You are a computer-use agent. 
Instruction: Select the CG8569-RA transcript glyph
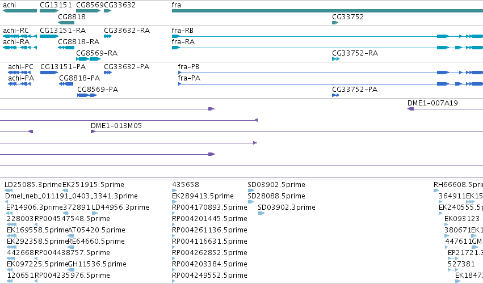tap(89, 59)
